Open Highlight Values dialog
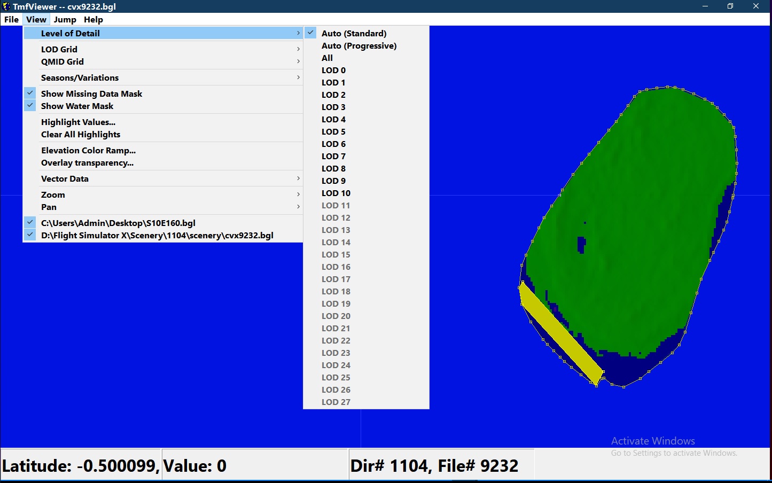This screenshot has height=483, width=772. (163, 122)
